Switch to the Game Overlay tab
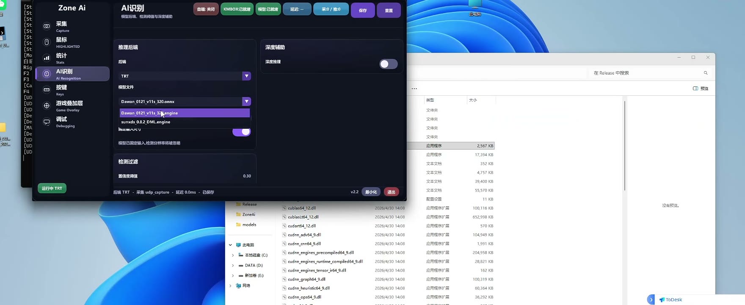745x305 pixels. tap(72, 105)
